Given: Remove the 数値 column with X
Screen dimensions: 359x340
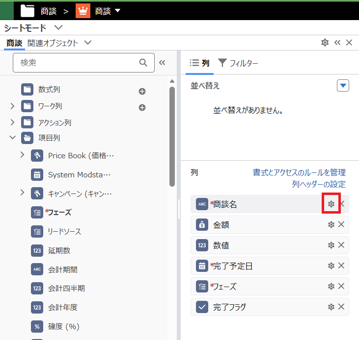Looking at the screenshot, I should point(341,245).
